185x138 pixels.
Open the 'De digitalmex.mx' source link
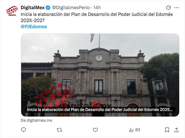pyautogui.click(x=36, y=120)
